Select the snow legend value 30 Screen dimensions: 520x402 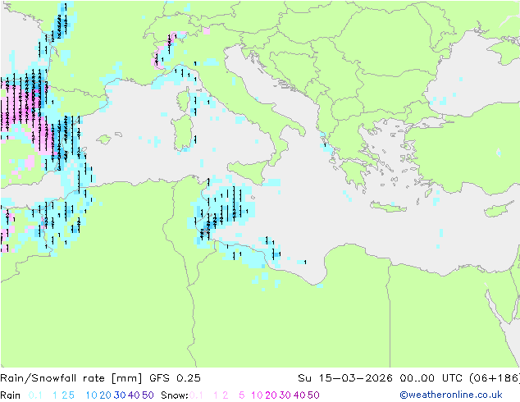pyautogui.click(x=285, y=395)
